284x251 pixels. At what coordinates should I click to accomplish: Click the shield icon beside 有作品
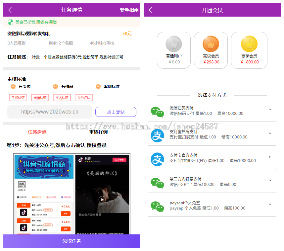coord(55,87)
